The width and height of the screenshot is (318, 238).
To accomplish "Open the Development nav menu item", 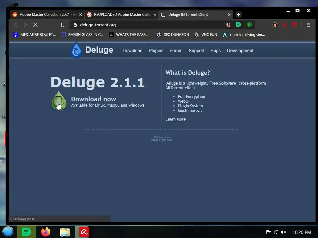I will [x=240, y=51].
